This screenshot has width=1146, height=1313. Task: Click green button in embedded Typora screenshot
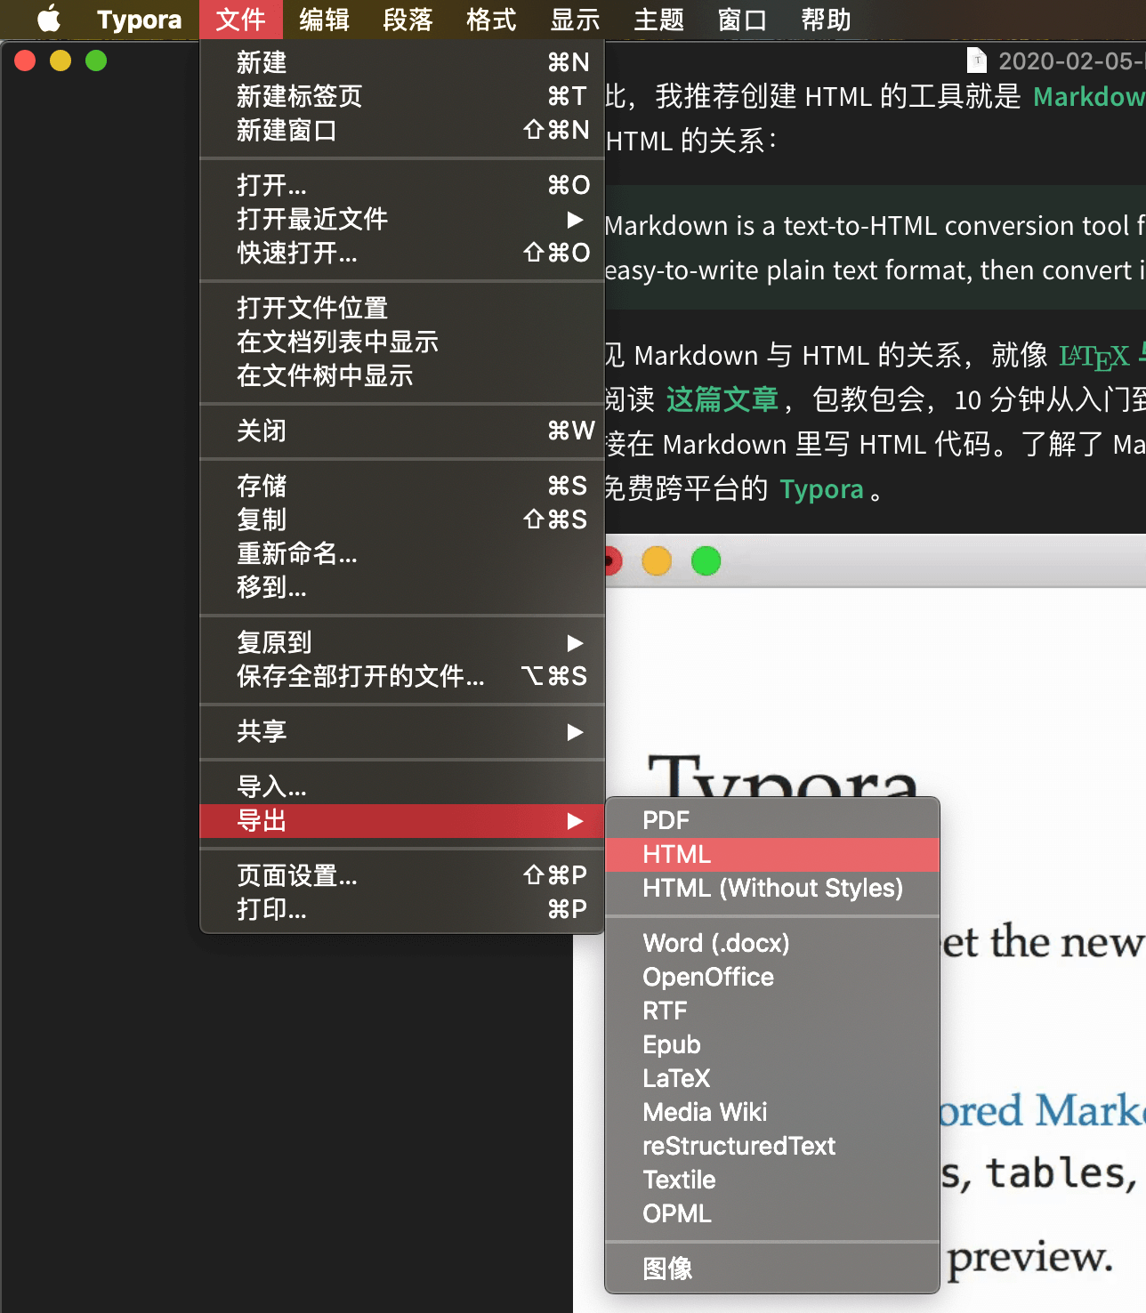pos(706,561)
